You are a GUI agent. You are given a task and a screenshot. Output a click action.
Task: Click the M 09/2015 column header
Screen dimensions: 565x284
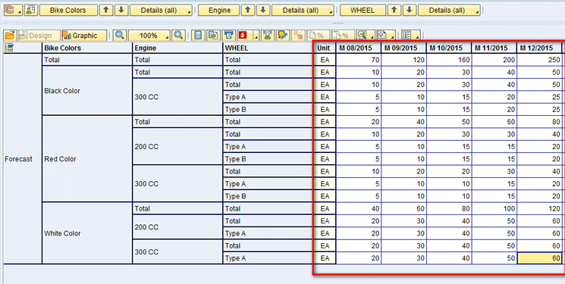pyautogui.click(x=403, y=48)
